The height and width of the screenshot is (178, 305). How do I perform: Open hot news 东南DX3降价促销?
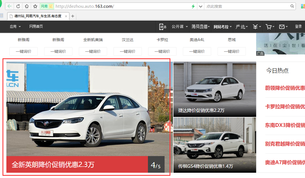click(x=285, y=125)
